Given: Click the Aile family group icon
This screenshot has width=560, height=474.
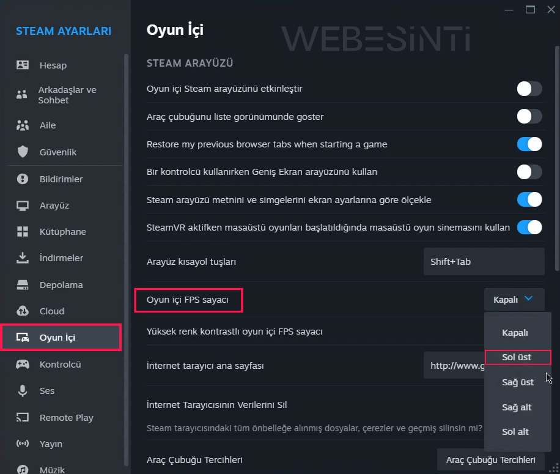Looking at the screenshot, I should (x=23, y=125).
